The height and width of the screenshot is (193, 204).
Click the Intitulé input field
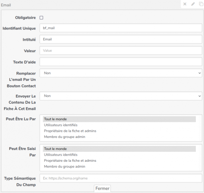click(x=121, y=39)
